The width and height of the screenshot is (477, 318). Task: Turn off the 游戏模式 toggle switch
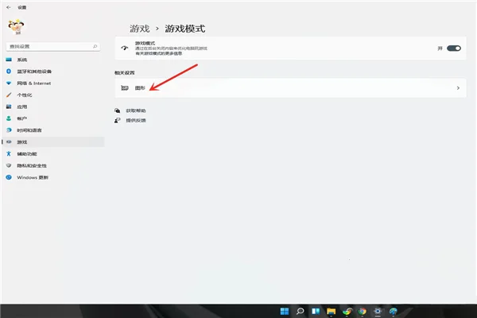pyautogui.click(x=454, y=48)
